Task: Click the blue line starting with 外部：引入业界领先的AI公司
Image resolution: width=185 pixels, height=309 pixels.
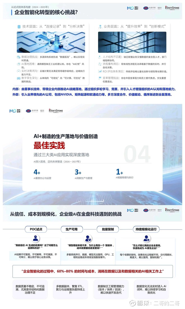Action: point(92,94)
